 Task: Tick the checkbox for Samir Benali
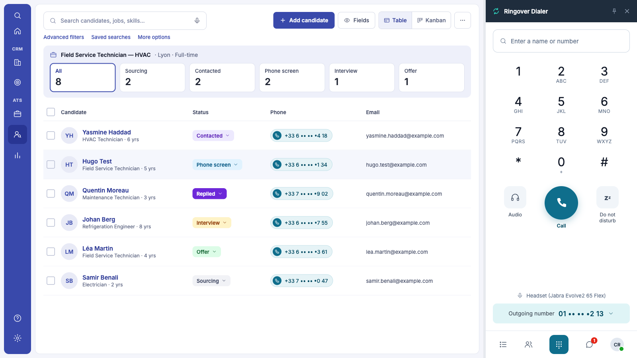click(51, 280)
